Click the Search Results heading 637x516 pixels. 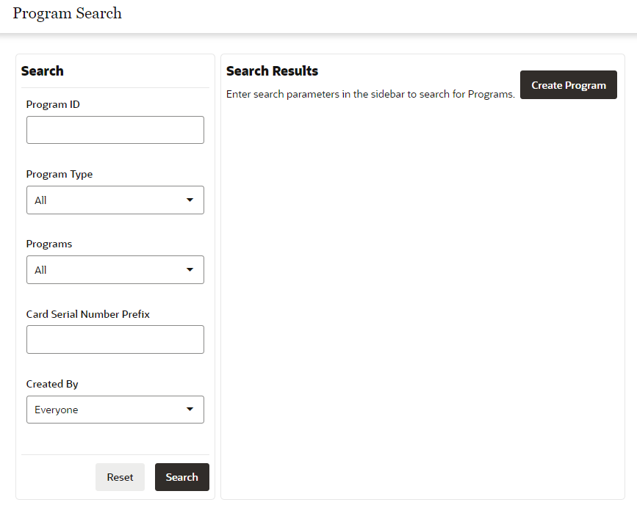click(272, 70)
